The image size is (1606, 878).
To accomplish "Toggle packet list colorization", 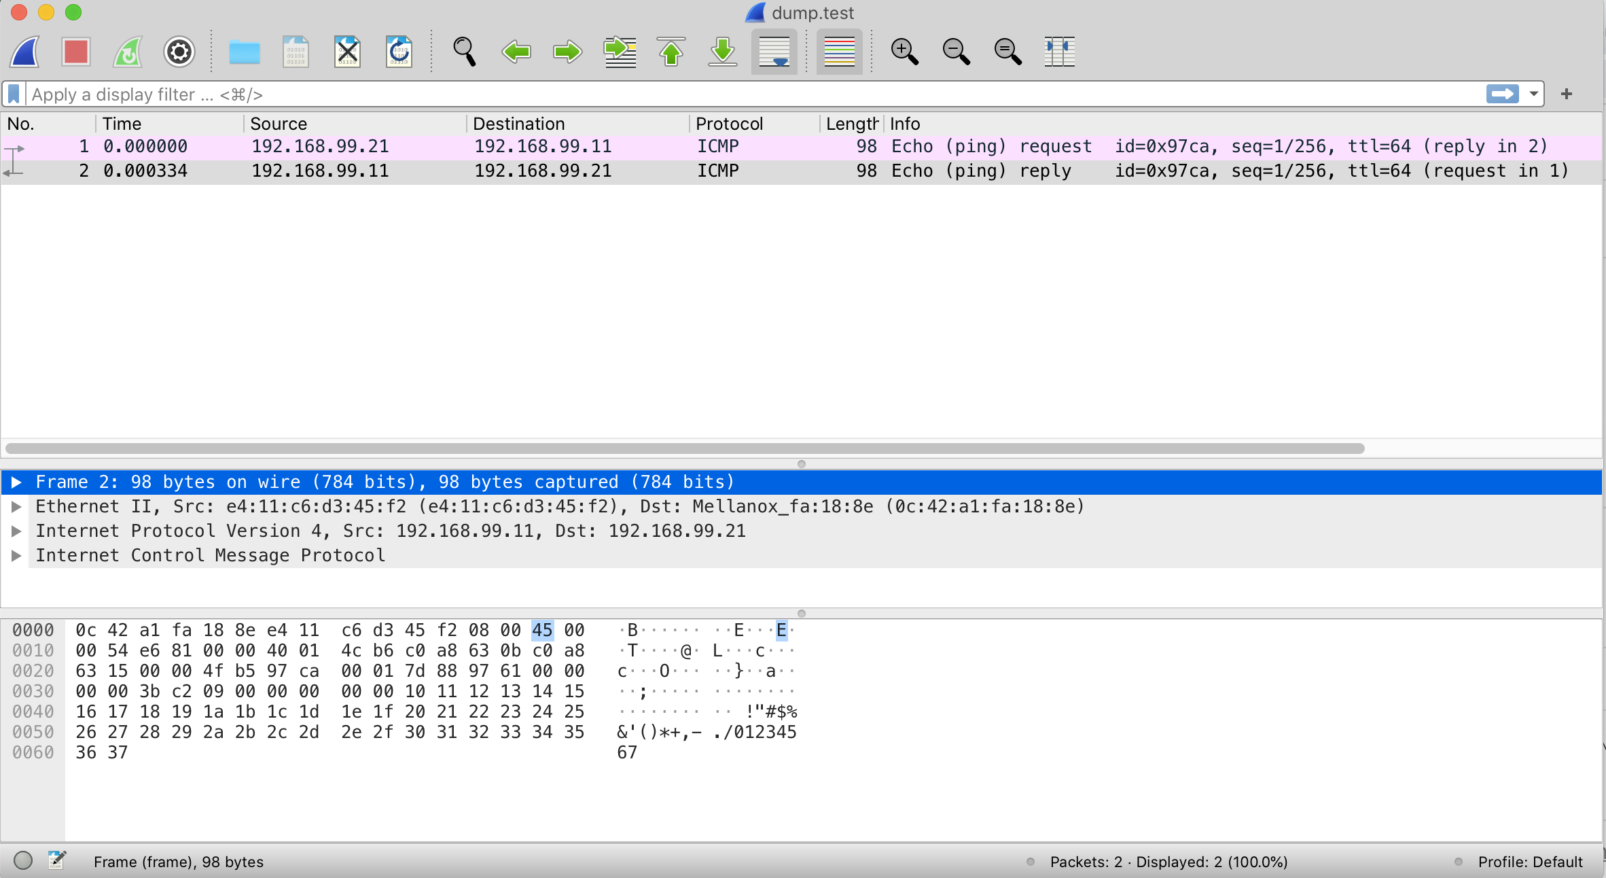I will (x=839, y=52).
